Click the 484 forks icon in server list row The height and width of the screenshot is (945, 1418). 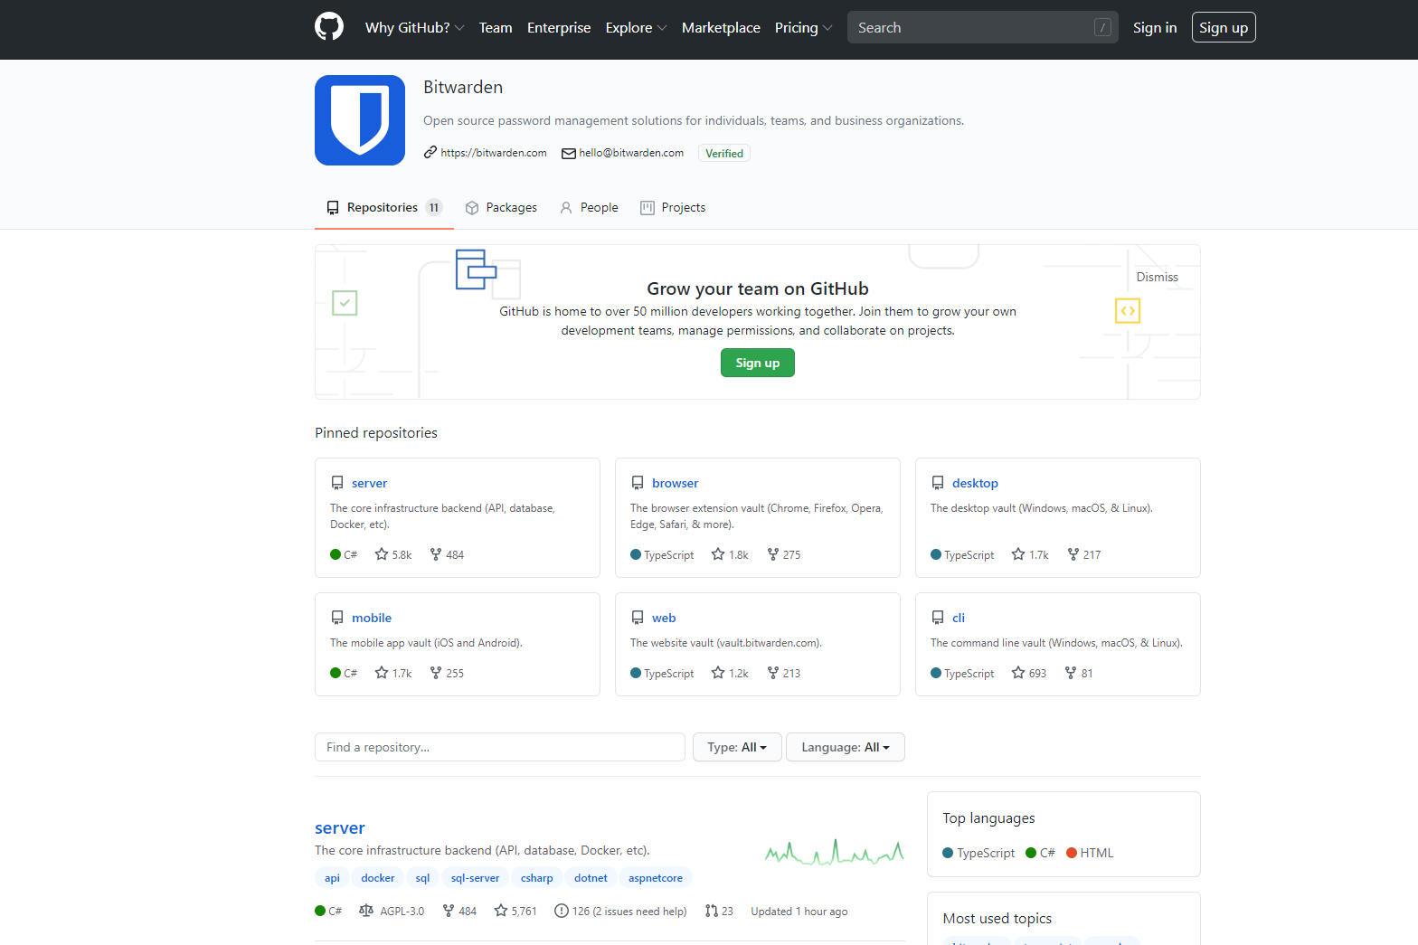coord(449,911)
